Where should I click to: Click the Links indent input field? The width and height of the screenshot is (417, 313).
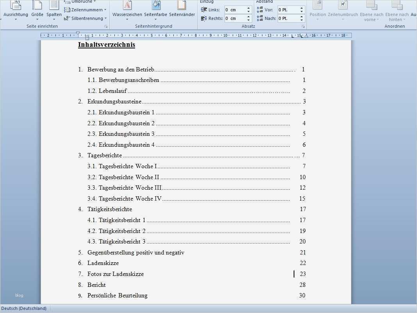(x=234, y=10)
